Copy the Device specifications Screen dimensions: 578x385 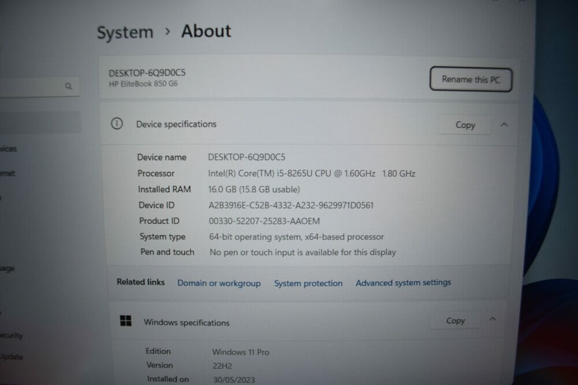click(x=465, y=125)
